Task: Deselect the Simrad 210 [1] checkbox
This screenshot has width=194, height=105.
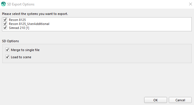Action: tap(5, 28)
